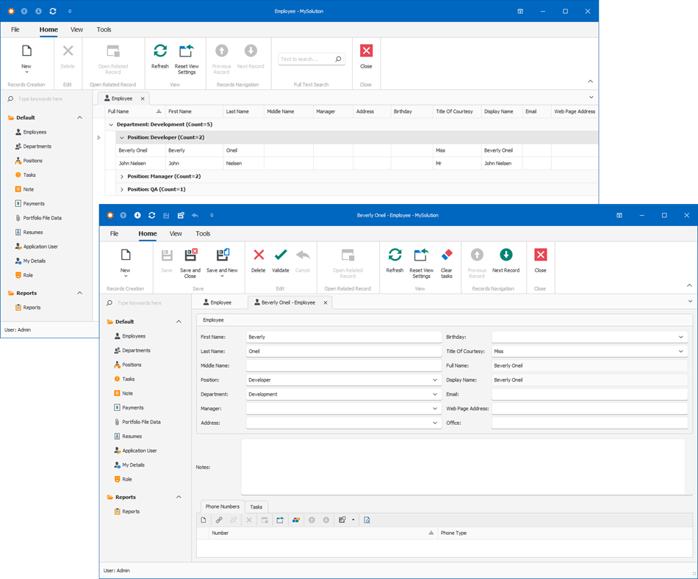Click Reset View Settings in the detail window
Screen dimensions: 698x579
coord(421,263)
